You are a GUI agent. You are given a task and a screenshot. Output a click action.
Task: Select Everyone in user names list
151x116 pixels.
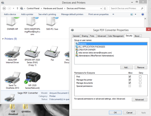111,44
